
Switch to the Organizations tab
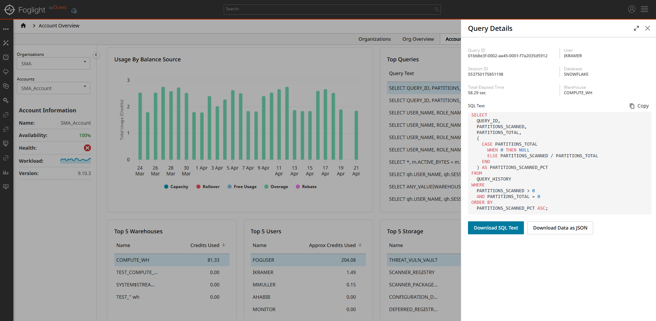point(375,39)
